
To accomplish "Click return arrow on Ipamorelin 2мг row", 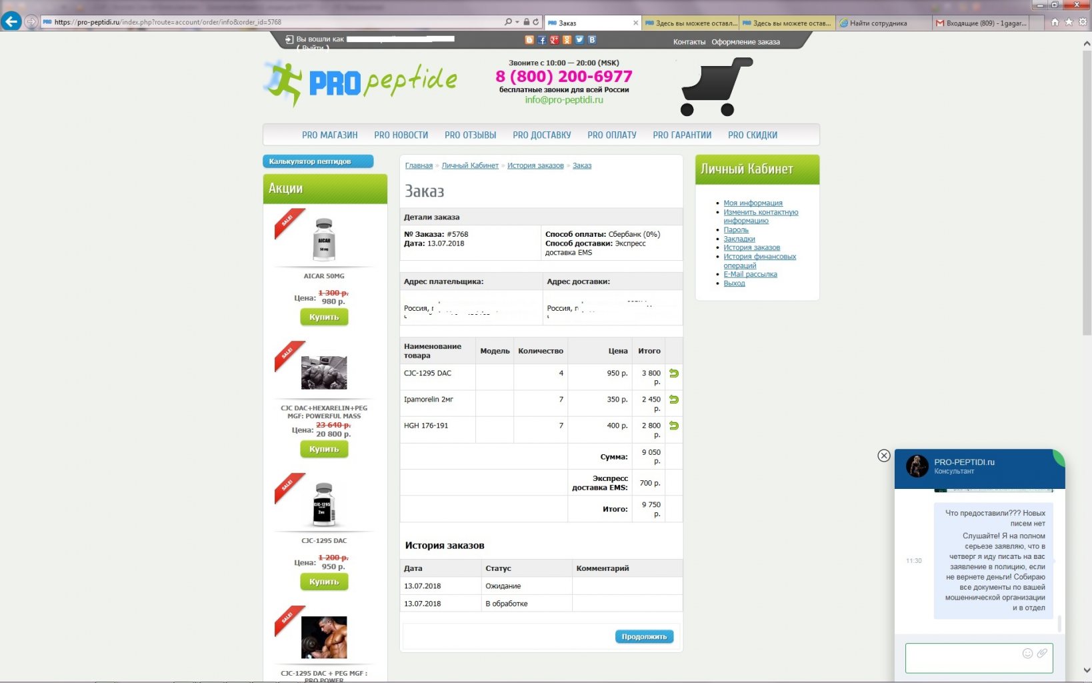I will (x=674, y=400).
